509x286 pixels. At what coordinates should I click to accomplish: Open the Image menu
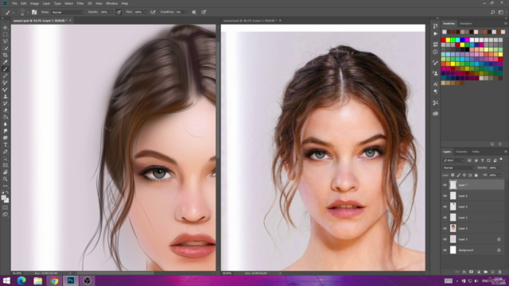[x=34, y=3]
